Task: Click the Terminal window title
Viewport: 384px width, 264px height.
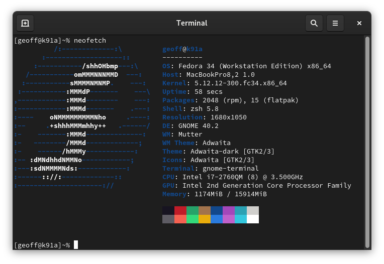Action: coord(192,23)
